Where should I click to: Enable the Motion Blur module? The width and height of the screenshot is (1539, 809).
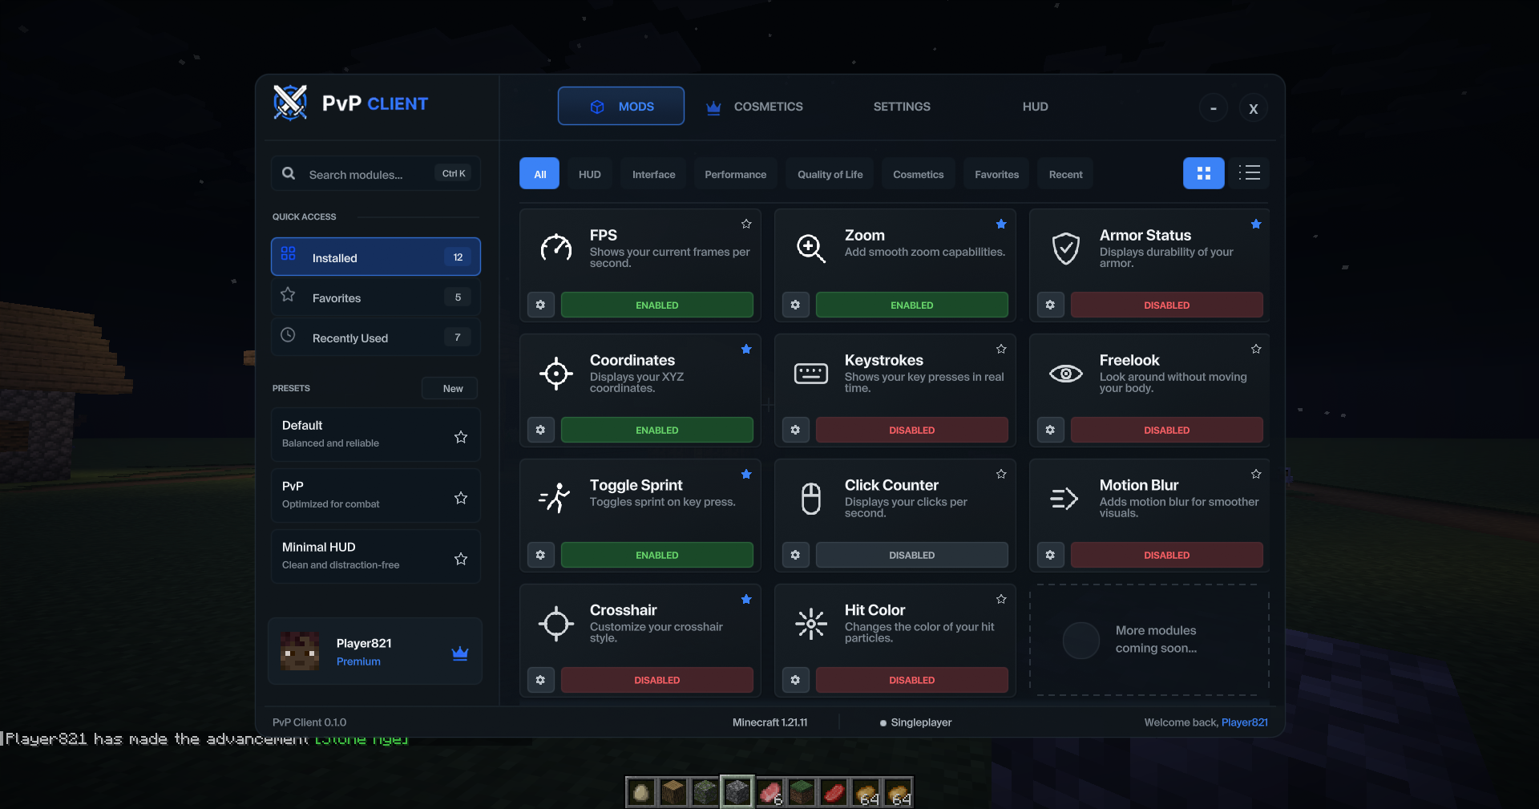coord(1167,555)
